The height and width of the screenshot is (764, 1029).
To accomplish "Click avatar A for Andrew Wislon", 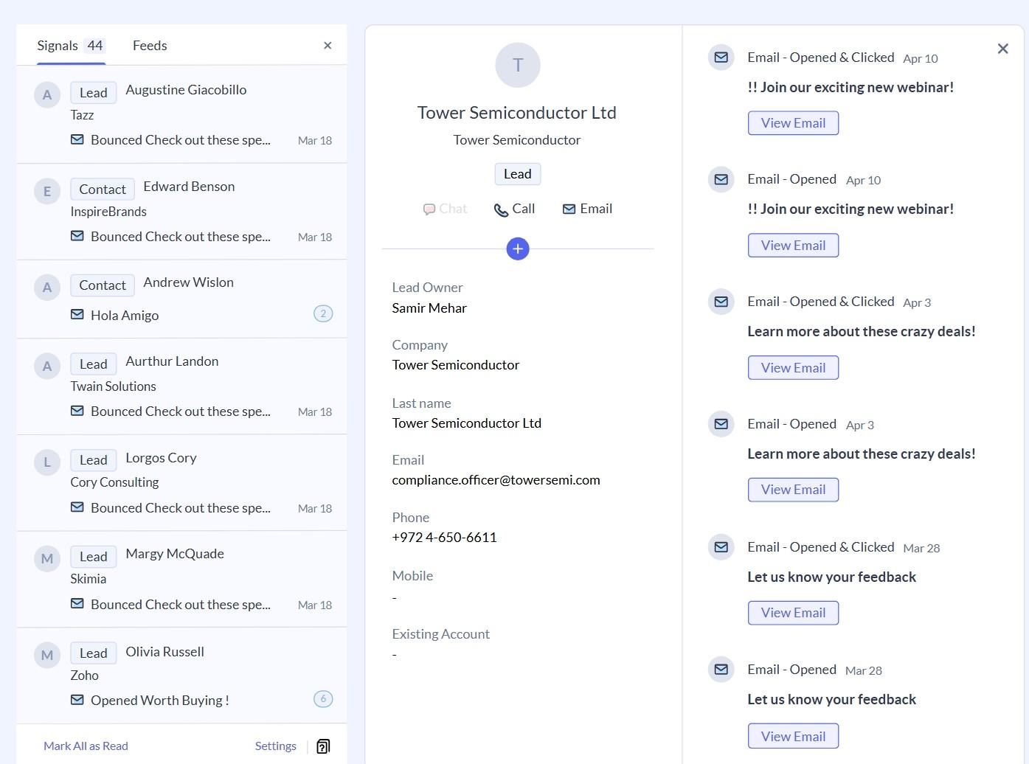I will (x=47, y=288).
